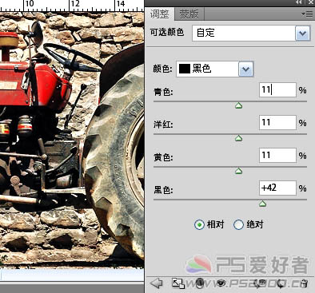Click the 洋红 slider handle
The image size is (315, 293).
tap(238, 138)
